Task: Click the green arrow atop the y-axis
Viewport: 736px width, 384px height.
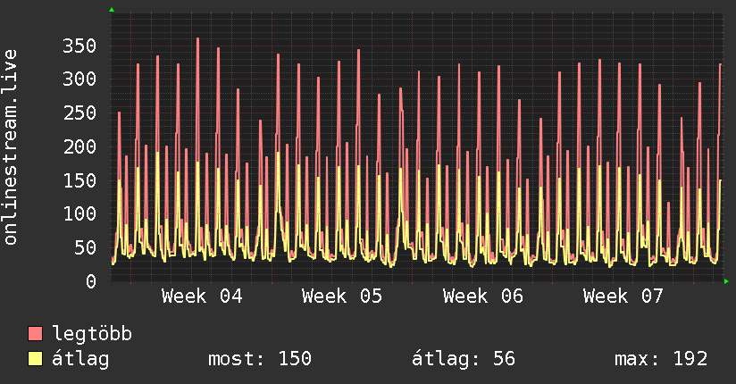Action: click(112, 10)
